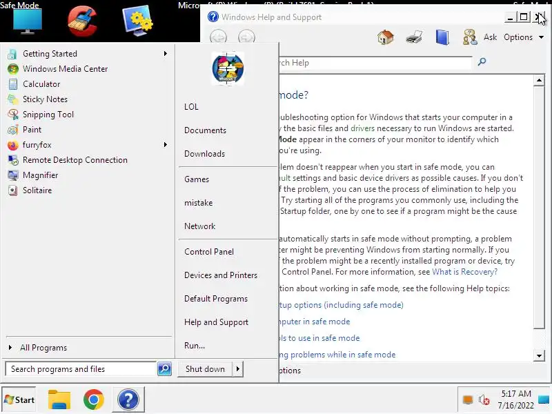Open File Explorer from the taskbar
This screenshot has width=552, height=414.
point(59,400)
